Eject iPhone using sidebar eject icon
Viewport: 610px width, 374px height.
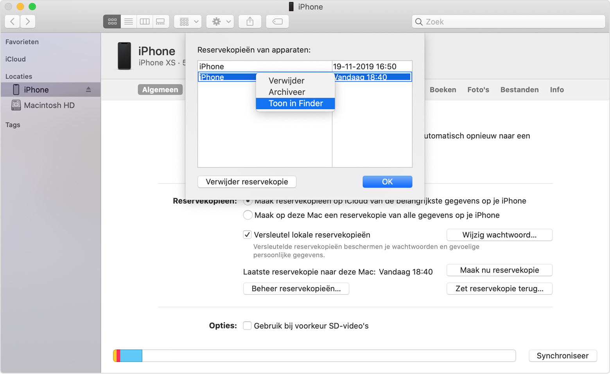click(x=88, y=90)
